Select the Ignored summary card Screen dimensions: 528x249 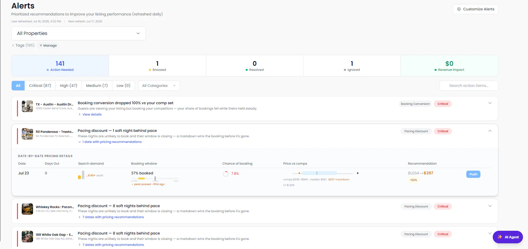(352, 66)
